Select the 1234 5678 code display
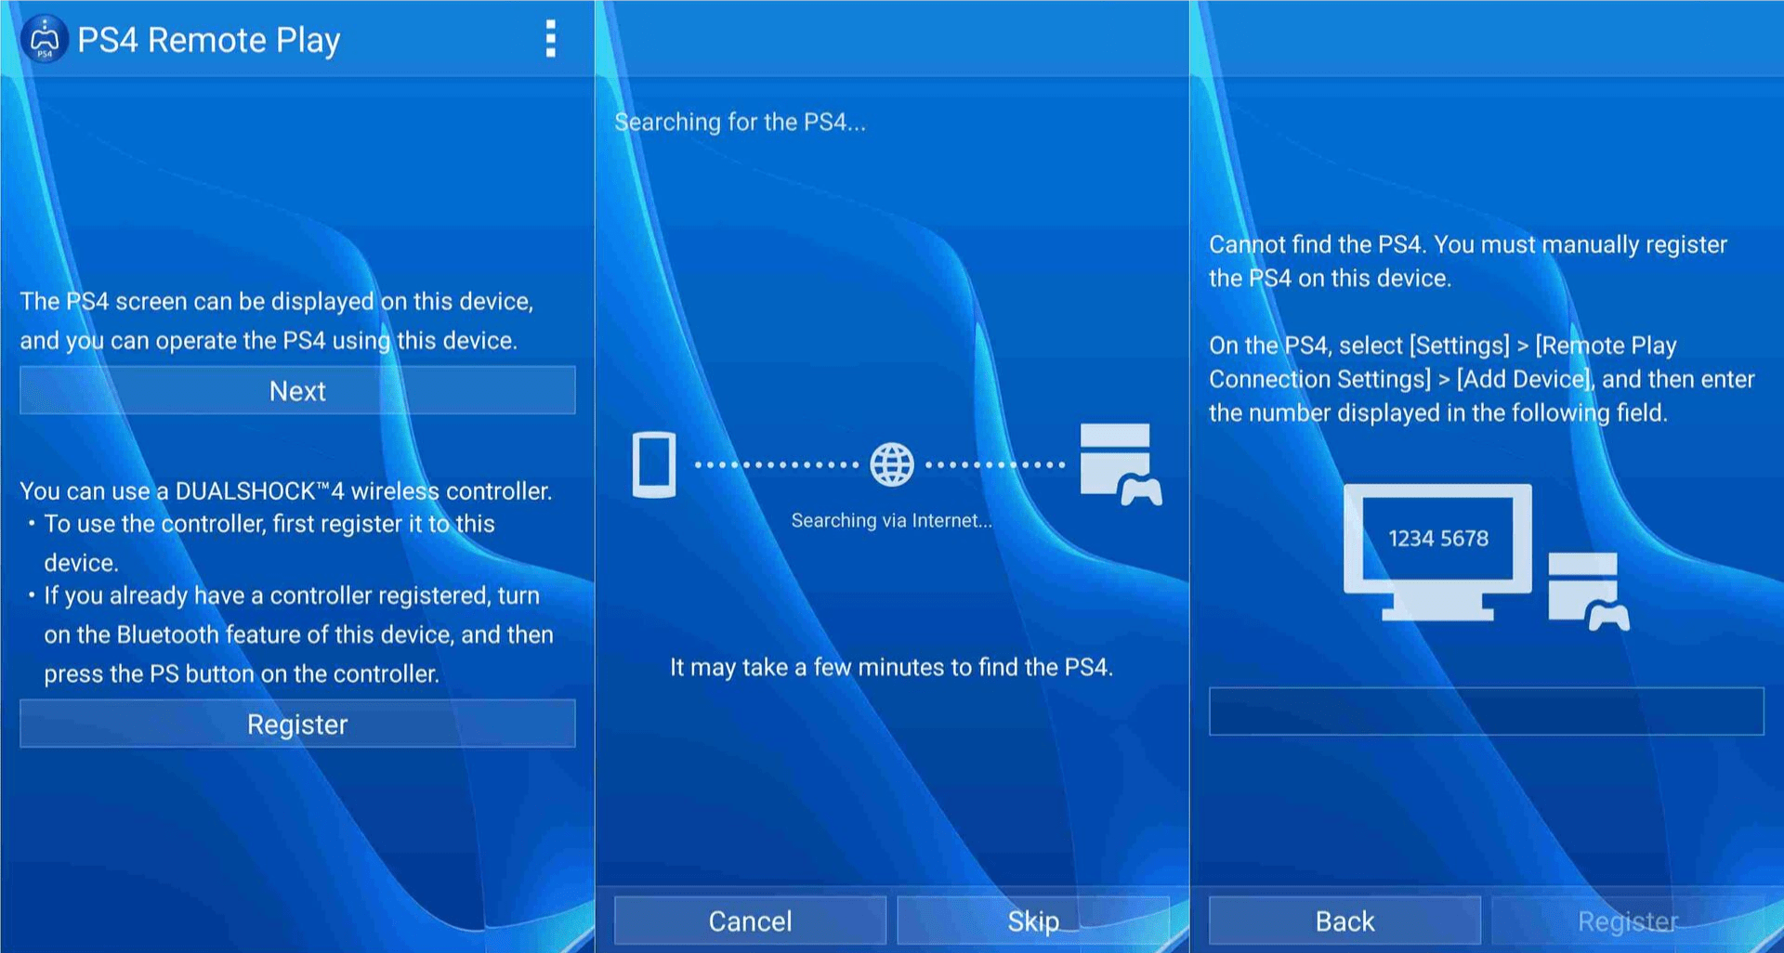The height and width of the screenshot is (953, 1784). pyautogui.click(x=1439, y=538)
